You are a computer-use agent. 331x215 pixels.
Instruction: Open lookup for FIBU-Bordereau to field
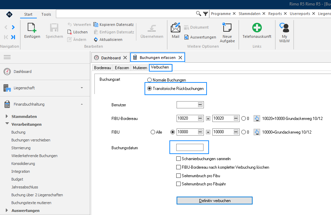click(236, 118)
